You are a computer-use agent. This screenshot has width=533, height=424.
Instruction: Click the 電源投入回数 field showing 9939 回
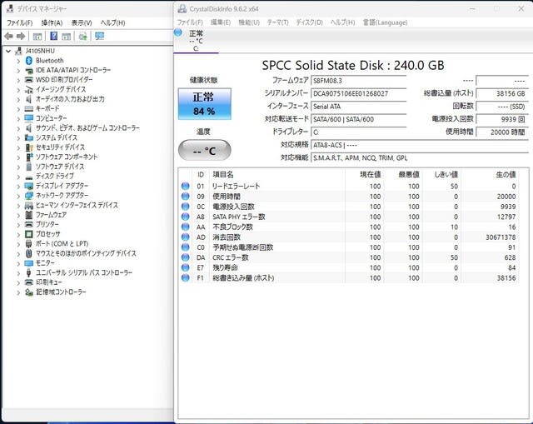coord(502,119)
